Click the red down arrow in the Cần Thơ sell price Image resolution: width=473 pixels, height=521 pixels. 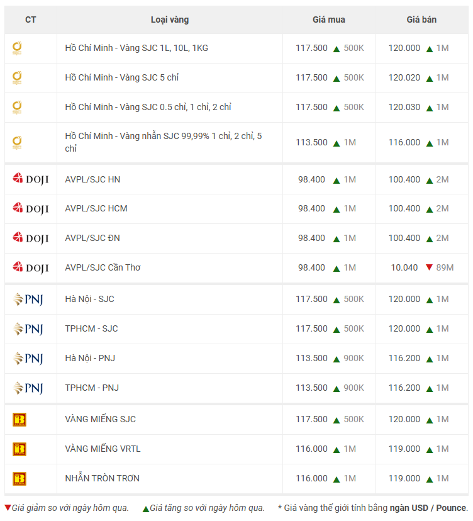(429, 267)
